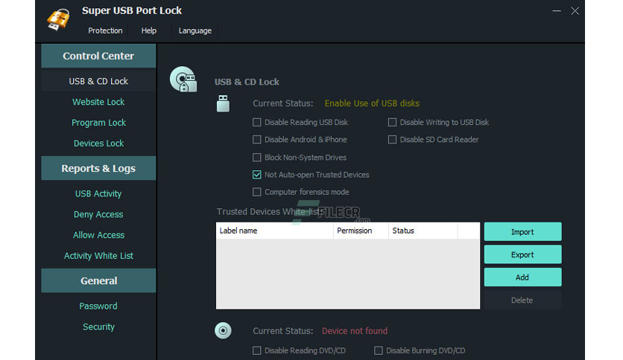The image size is (623, 360).
Task: Add a device to the white-list
Action: [x=522, y=277]
